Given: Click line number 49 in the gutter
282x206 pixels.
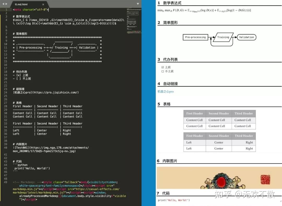Looking at the screenshot, I should tap(5, 182).
